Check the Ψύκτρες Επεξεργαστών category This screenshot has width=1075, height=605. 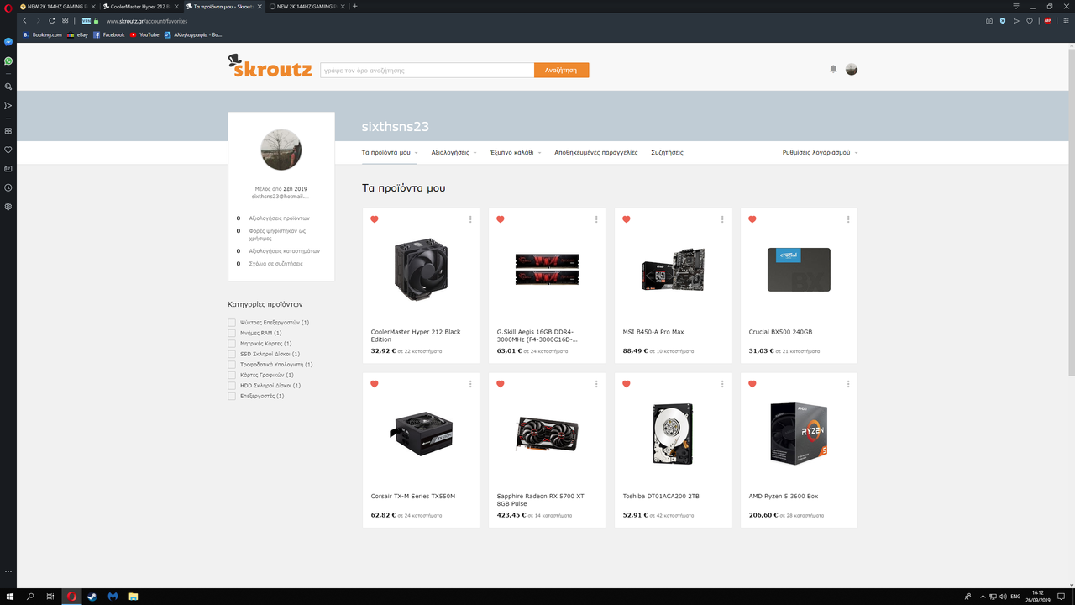click(x=232, y=323)
